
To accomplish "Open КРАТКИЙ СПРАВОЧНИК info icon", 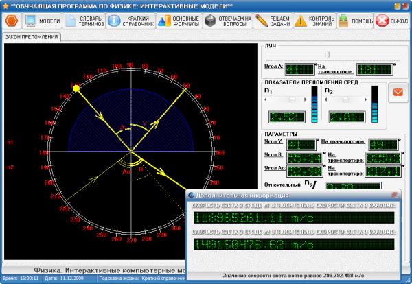I will tap(114, 21).
